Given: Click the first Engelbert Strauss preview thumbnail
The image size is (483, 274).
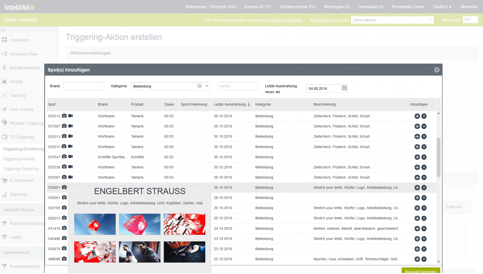Looking at the screenshot, I should pos(95,224).
